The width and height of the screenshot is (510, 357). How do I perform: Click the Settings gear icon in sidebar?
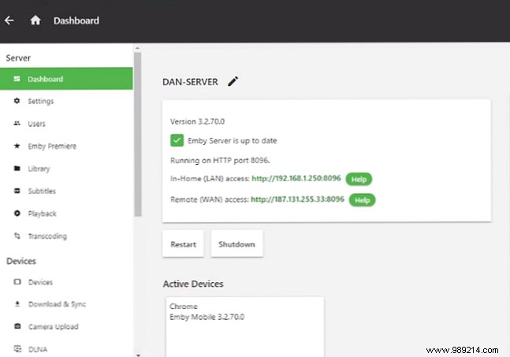(x=17, y=101)
